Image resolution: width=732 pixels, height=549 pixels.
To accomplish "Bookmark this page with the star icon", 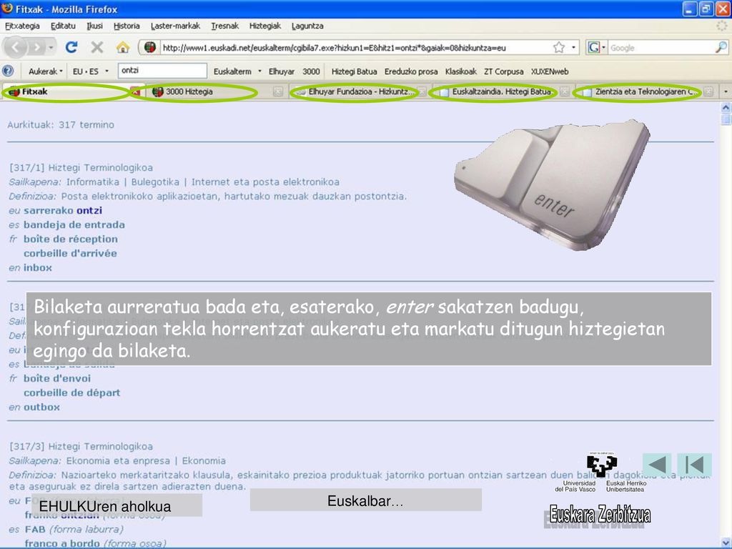I will coord(559,47).
